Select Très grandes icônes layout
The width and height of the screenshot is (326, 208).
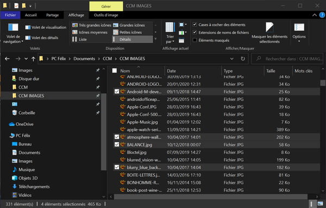92,25
